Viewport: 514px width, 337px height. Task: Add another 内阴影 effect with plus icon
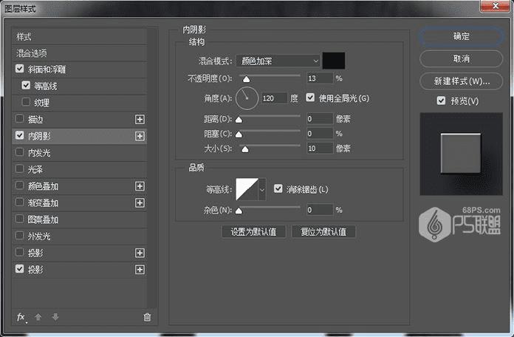tap(140, 136)
